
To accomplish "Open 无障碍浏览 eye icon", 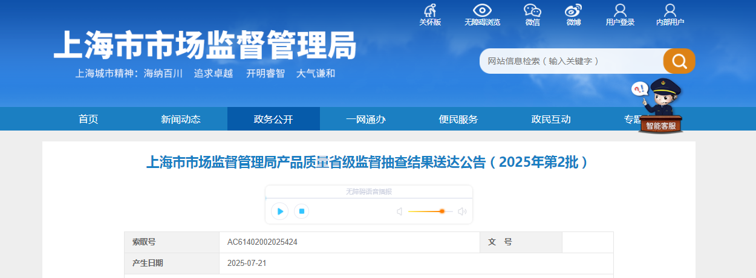I will (482, 10).
